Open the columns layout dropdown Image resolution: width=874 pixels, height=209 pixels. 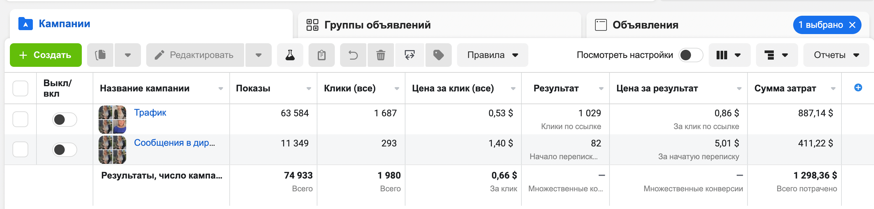pyautogui.click(x=729, y=55)
